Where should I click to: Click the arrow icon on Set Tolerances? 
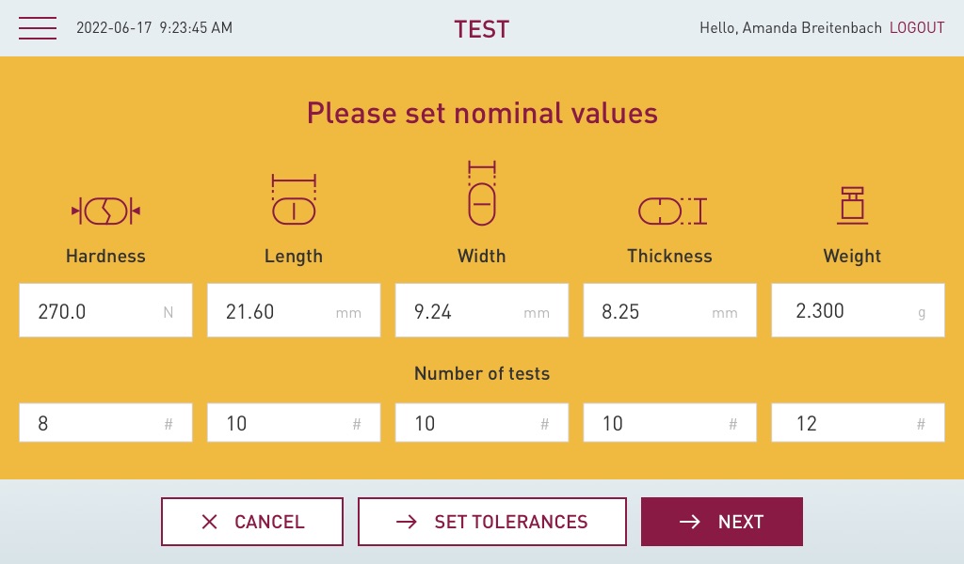pos(407,522)
